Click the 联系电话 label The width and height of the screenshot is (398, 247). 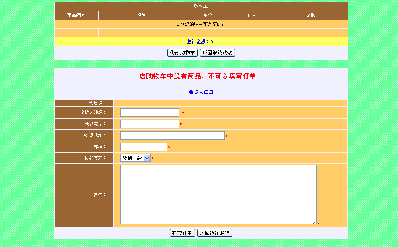pyautogui.click(x=95, y=124)
